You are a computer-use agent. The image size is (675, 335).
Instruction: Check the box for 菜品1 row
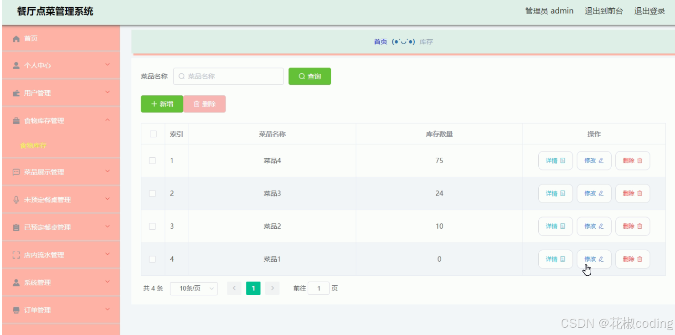pyautogui.click(x=153, y=259)
